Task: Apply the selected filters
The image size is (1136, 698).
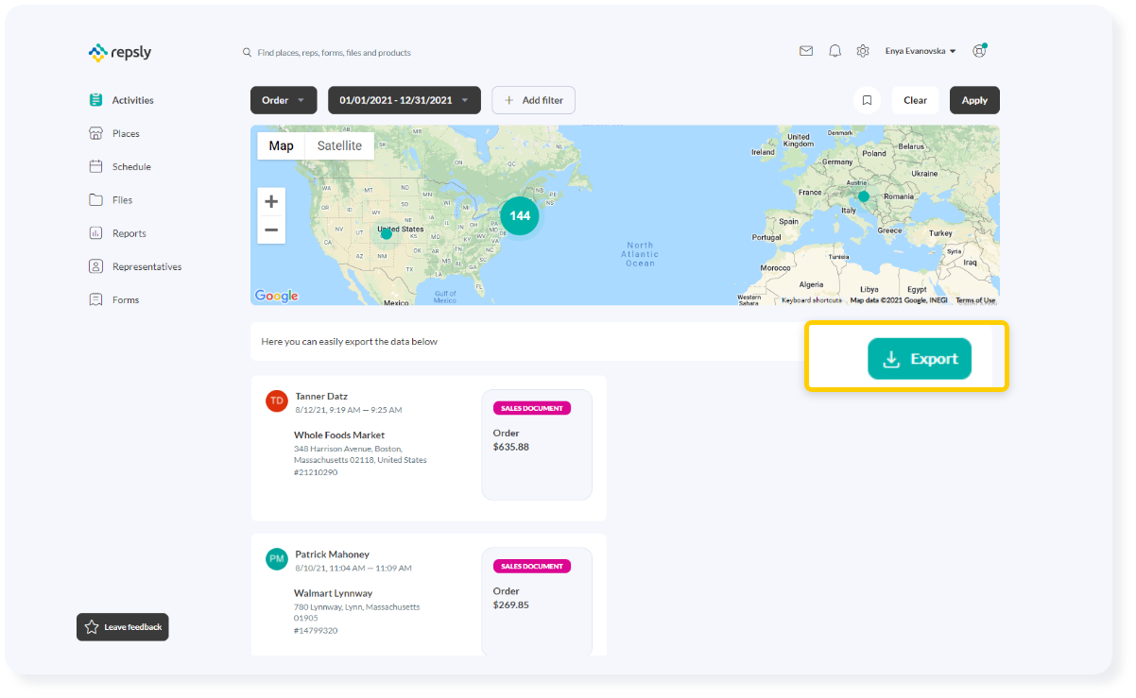Action: click(x=974, y=100)
